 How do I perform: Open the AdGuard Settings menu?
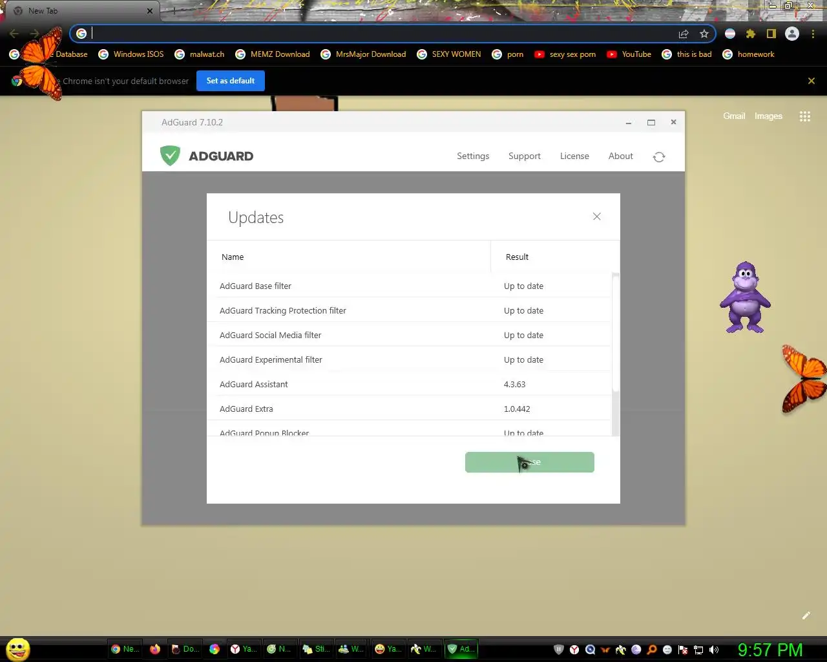pos(473,156)
